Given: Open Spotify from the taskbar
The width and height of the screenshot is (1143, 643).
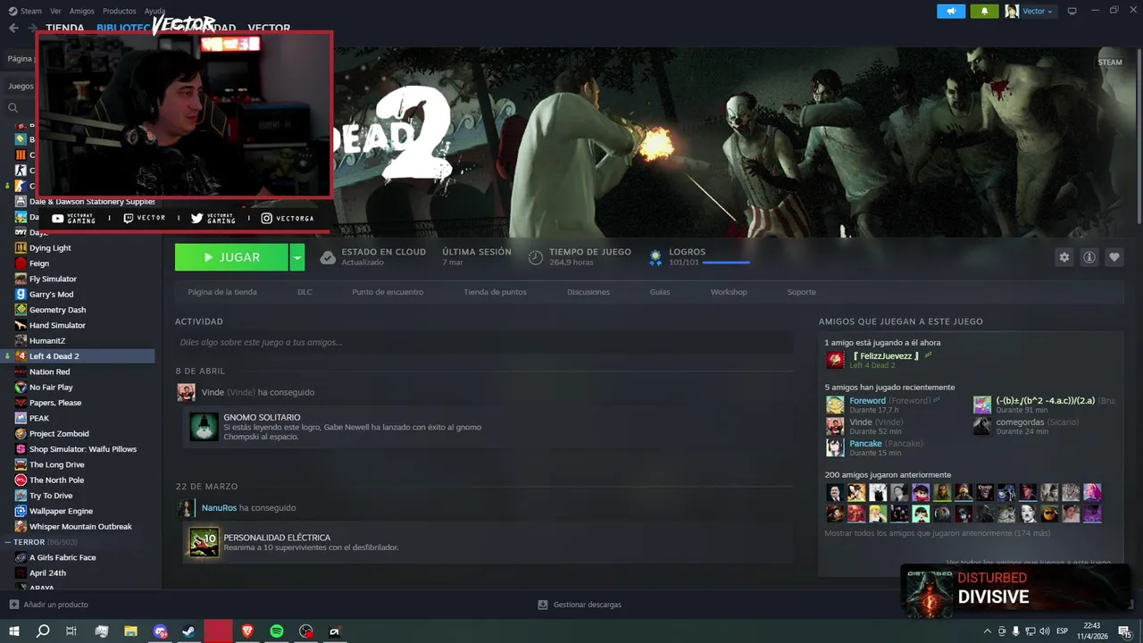Looking at the screenshot, I should [x=277, y=631].
